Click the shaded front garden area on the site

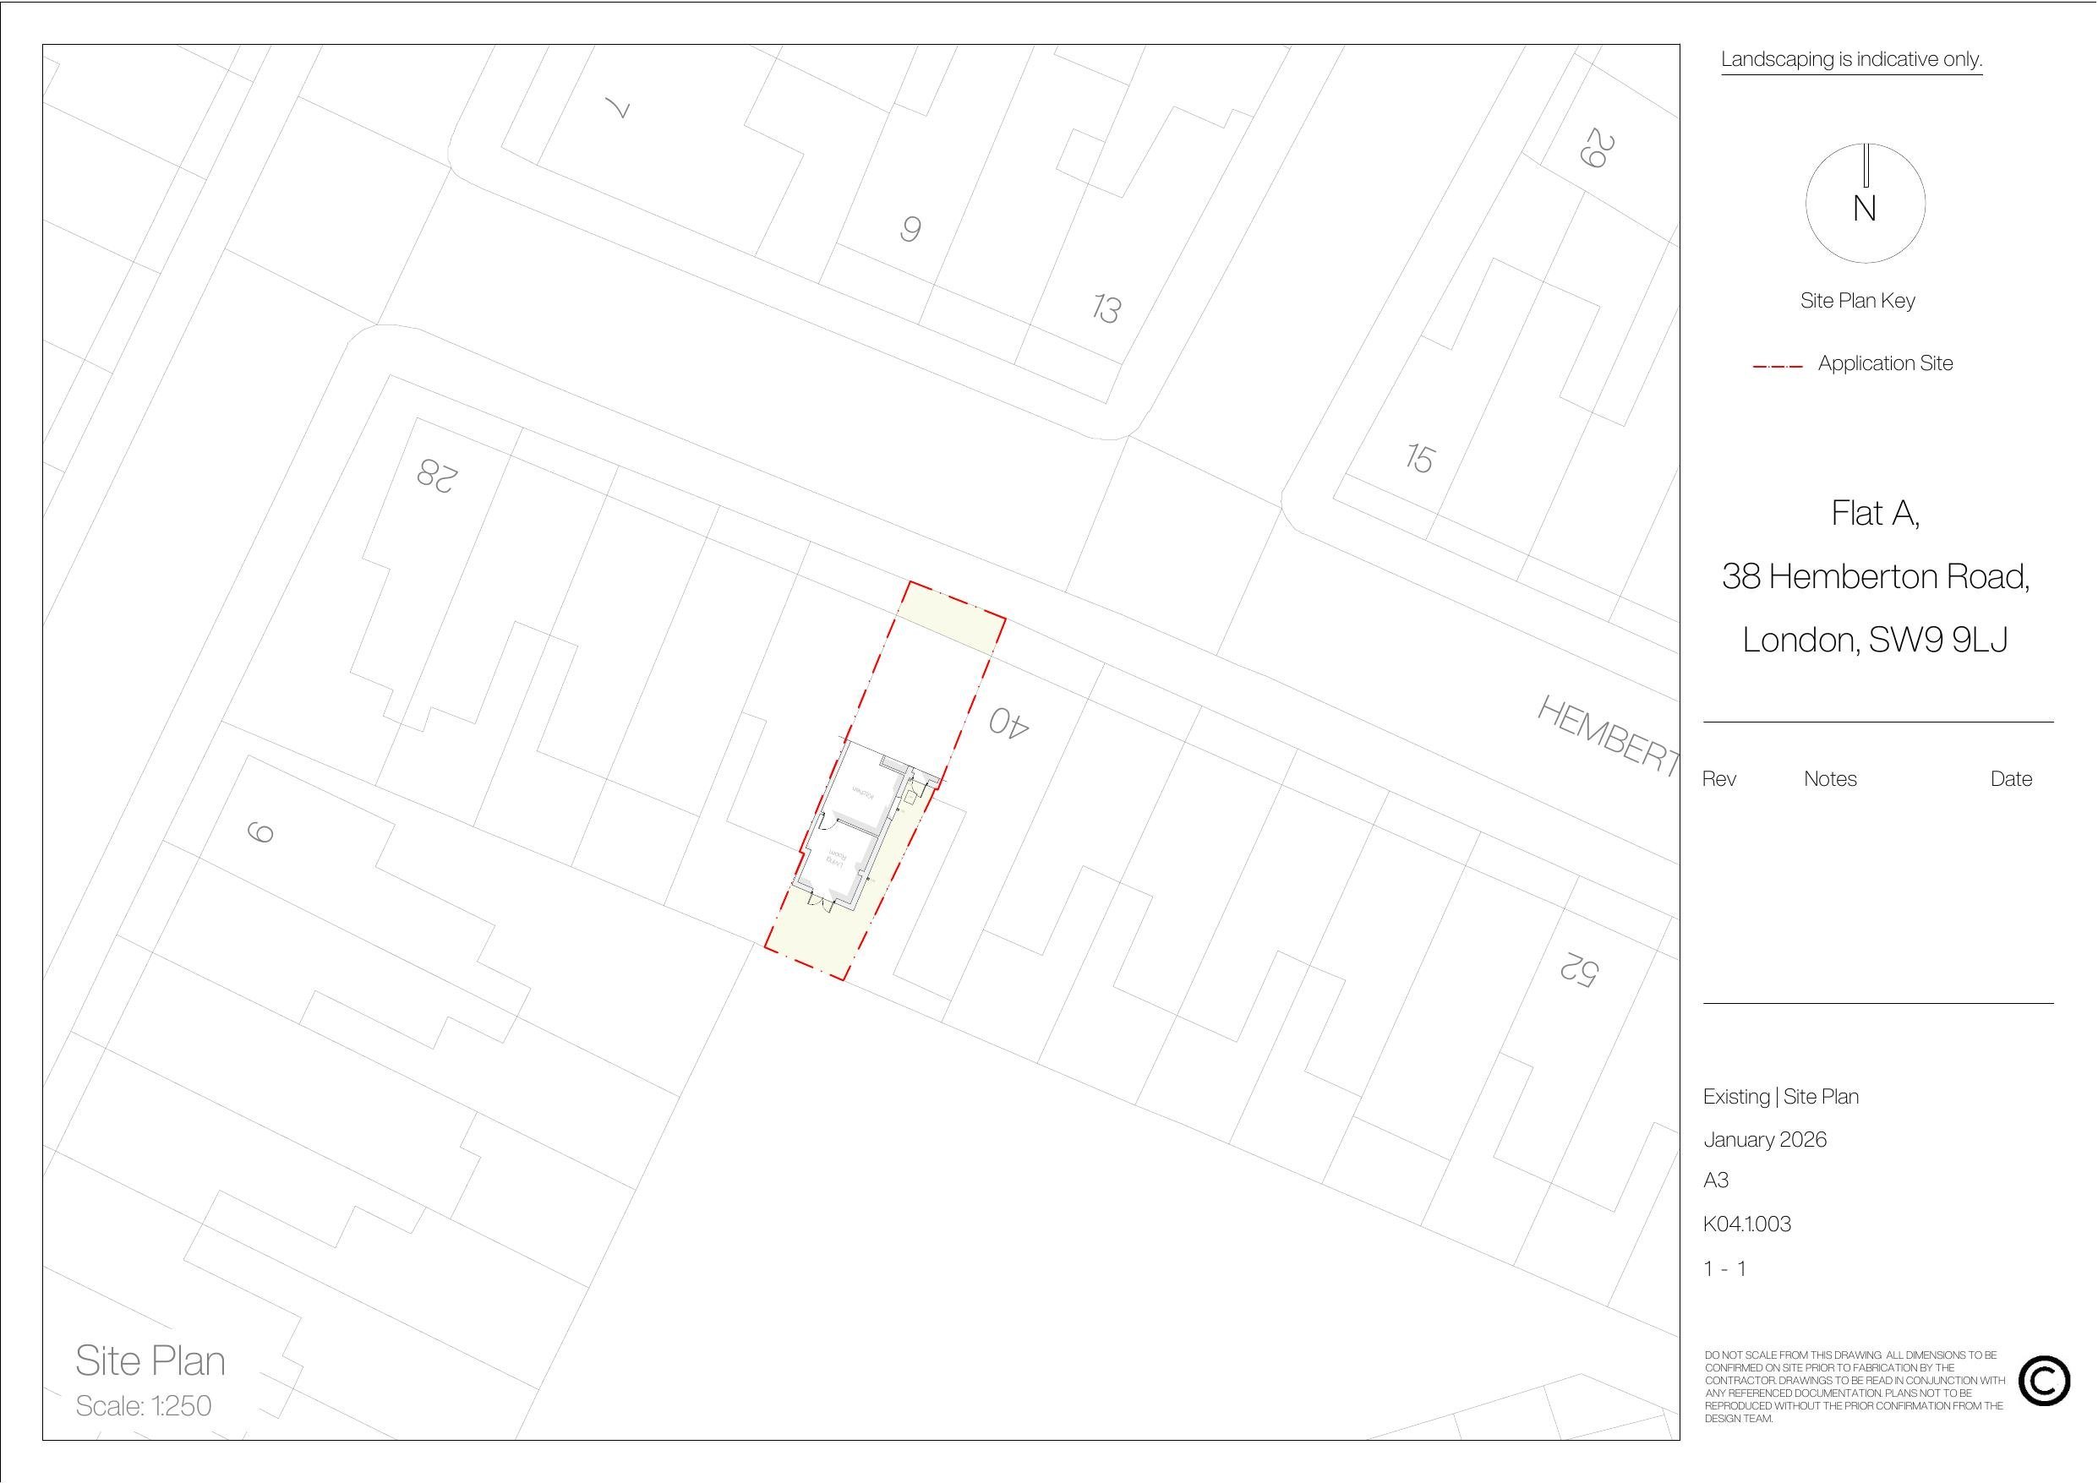coord(950,619)
